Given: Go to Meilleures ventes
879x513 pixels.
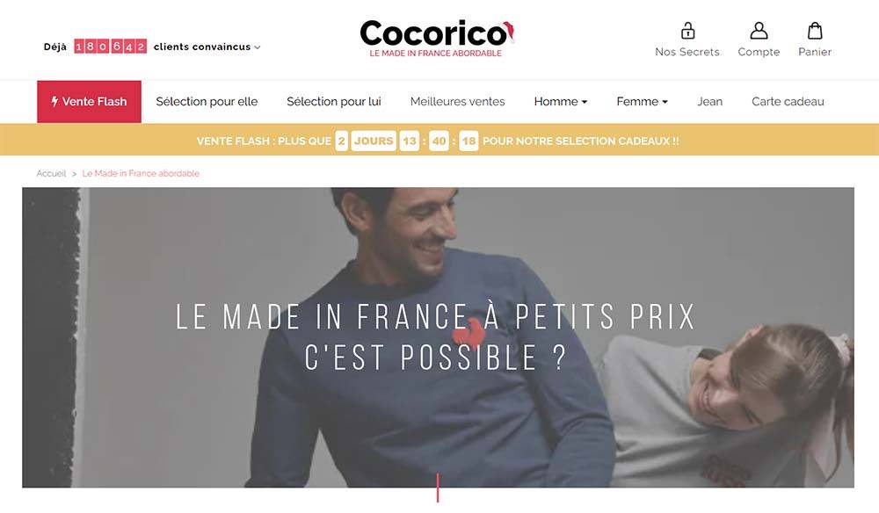Looking at the screenshot, I should (x=457, y=101).
